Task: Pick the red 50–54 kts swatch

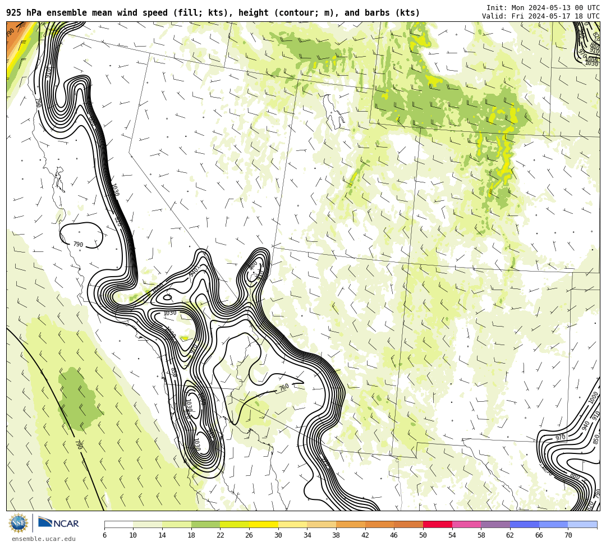Action: coord(438,524)
